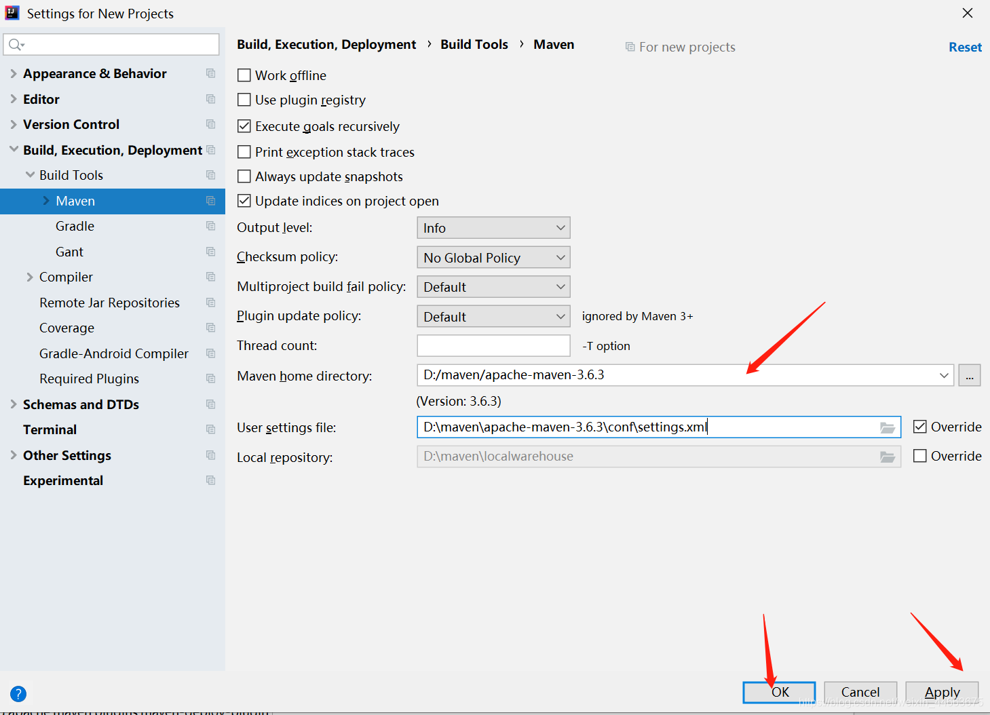The width and height of the screenshot is (990, 715).
Task: Expand the Editor node
Action: [14, 99]
